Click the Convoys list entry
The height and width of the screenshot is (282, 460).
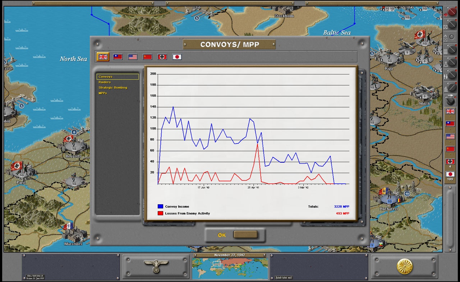coord(106,77)
